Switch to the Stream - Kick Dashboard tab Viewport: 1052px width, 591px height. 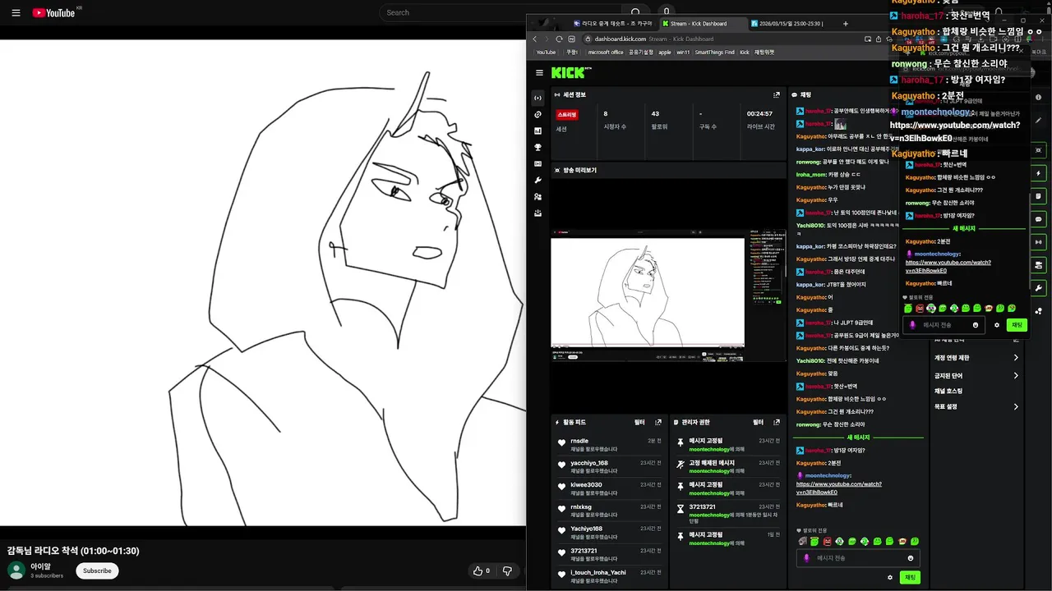tap(703, 24)
